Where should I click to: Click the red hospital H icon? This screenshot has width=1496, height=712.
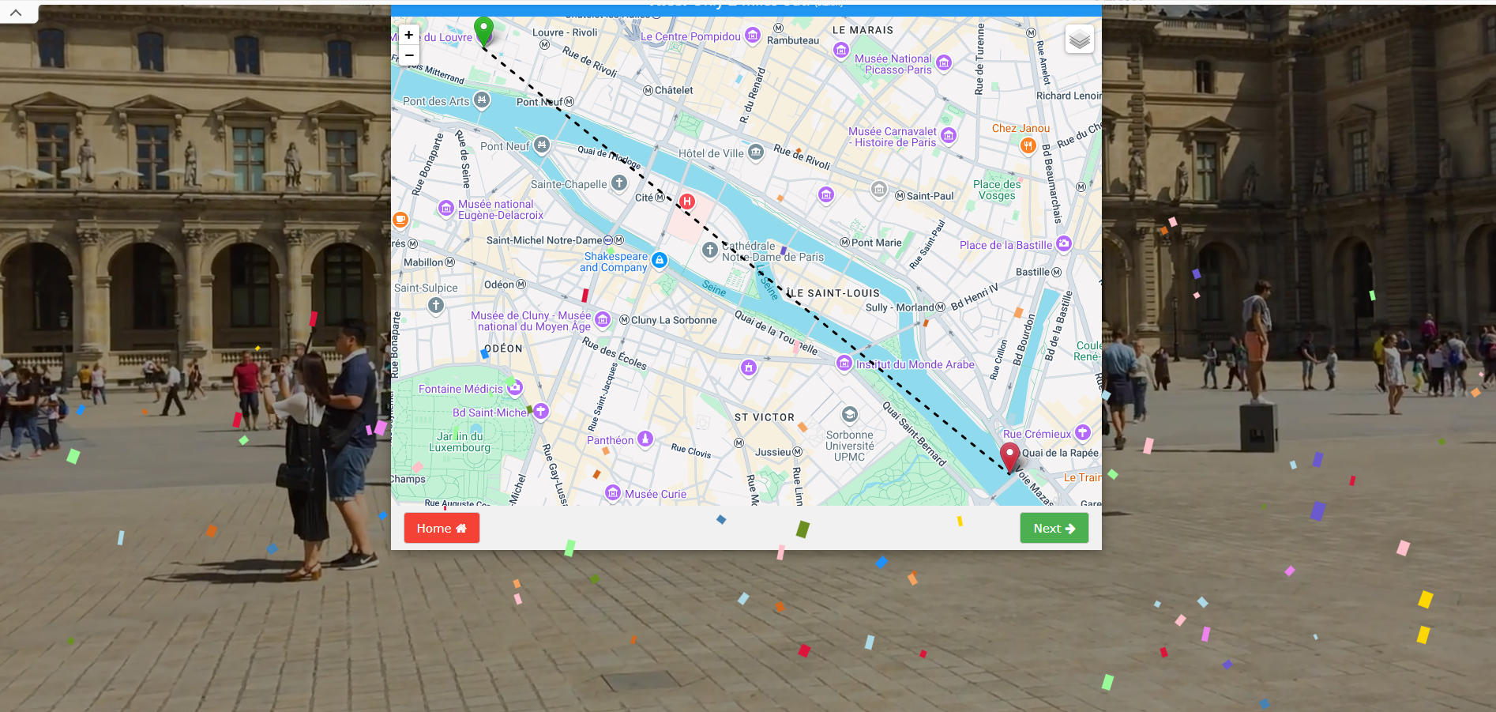tap(687, 202)
